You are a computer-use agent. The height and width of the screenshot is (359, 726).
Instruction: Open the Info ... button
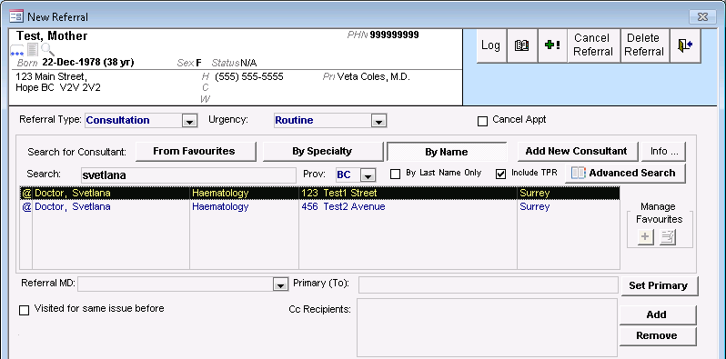click(x=663, y=151)
